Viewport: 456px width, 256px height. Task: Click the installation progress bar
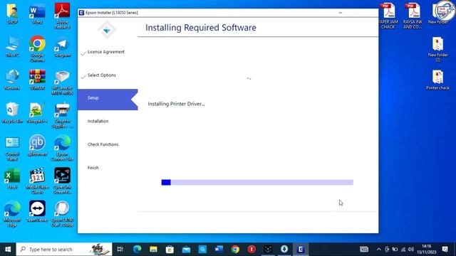point(257,182)
